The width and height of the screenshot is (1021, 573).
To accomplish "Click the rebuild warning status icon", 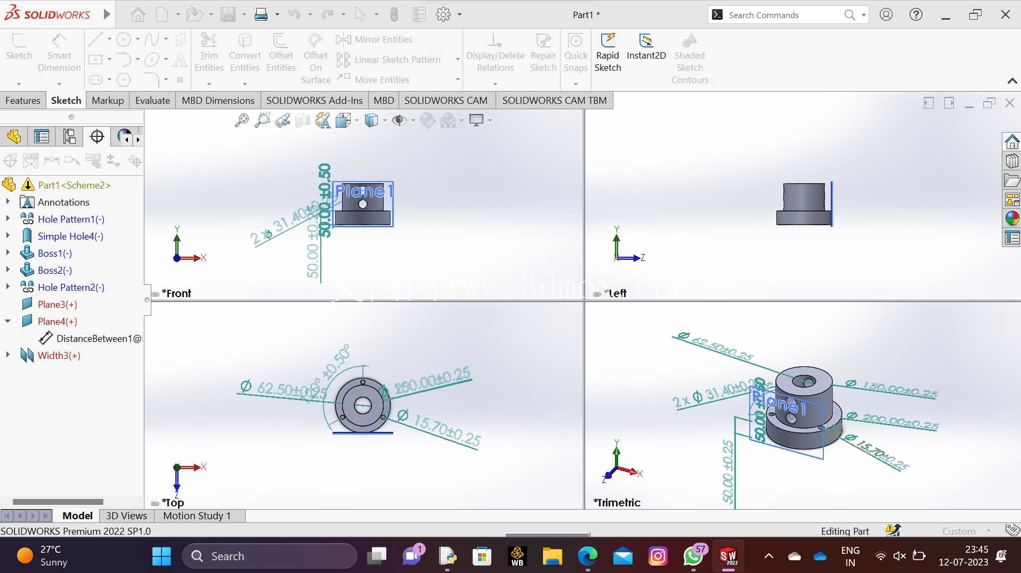I will 893,530.
